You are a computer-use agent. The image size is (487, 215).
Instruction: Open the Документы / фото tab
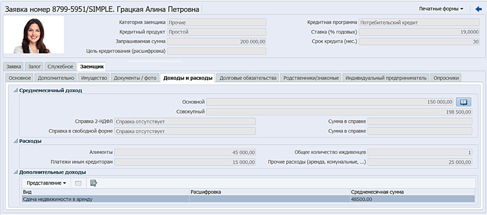(135, 78)
